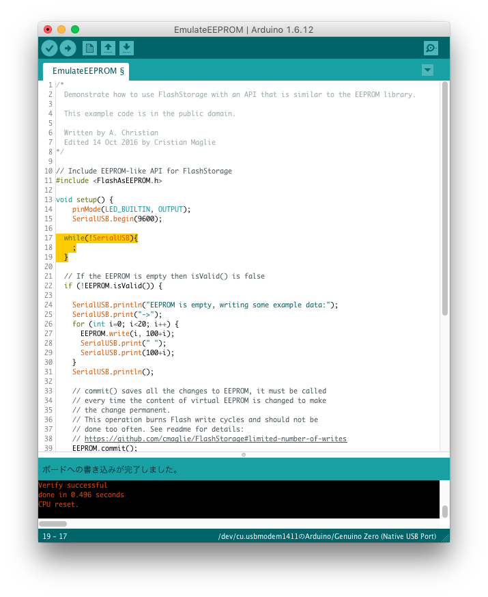Click 'Written by A. Christian' comment
Screen dimensions: 488x597
[x=111, y=133]
